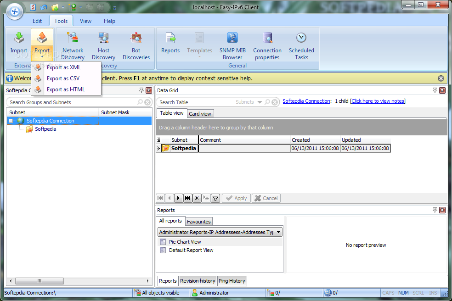Choose Export as HTML
452x301 pixels.
66,89
